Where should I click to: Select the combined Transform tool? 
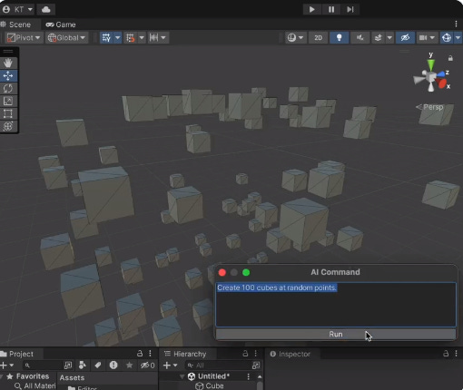click(8, 126)
